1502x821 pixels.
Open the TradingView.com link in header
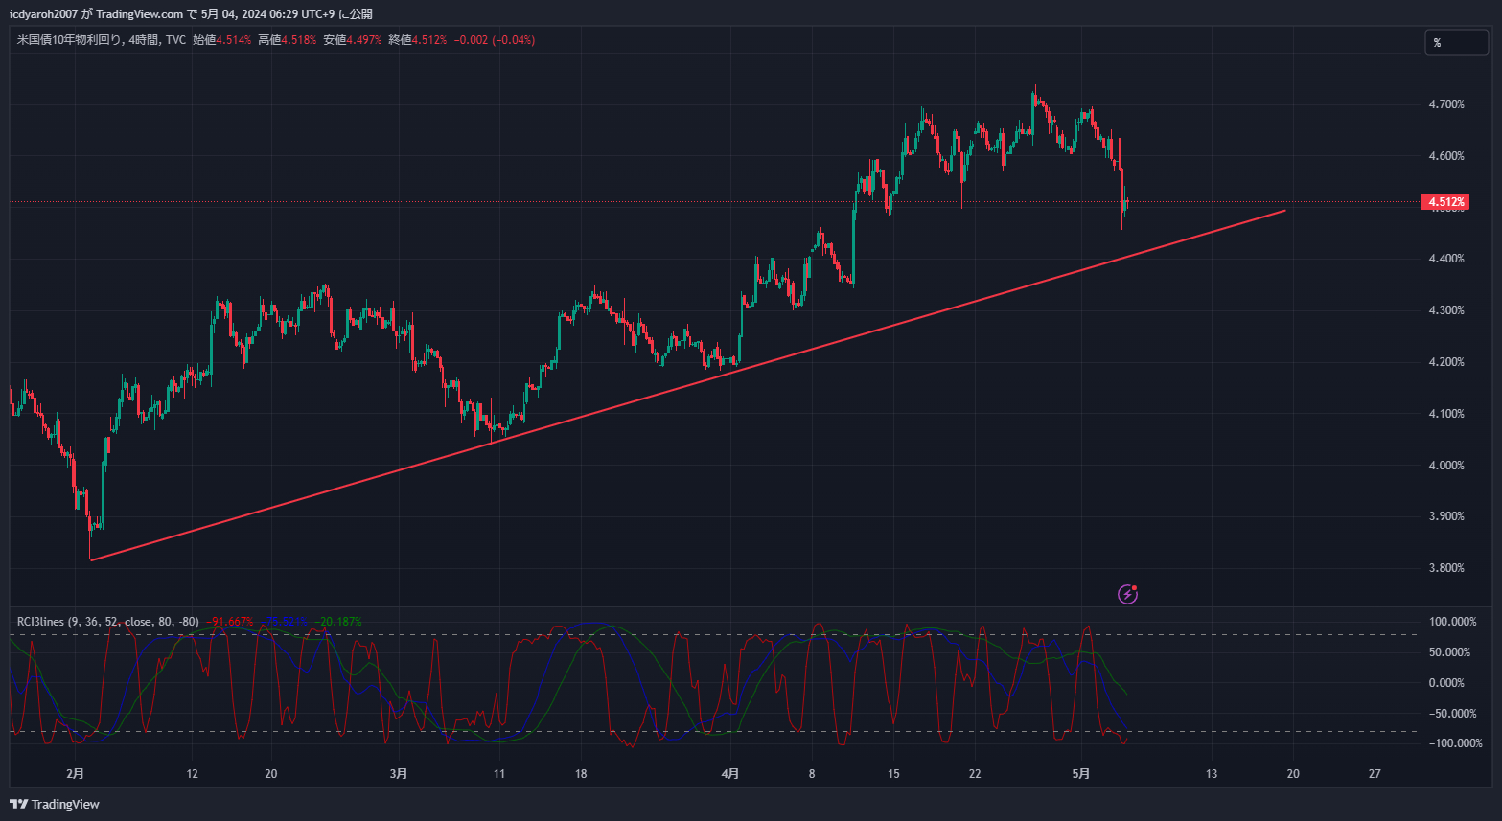(x=139, y=13)
